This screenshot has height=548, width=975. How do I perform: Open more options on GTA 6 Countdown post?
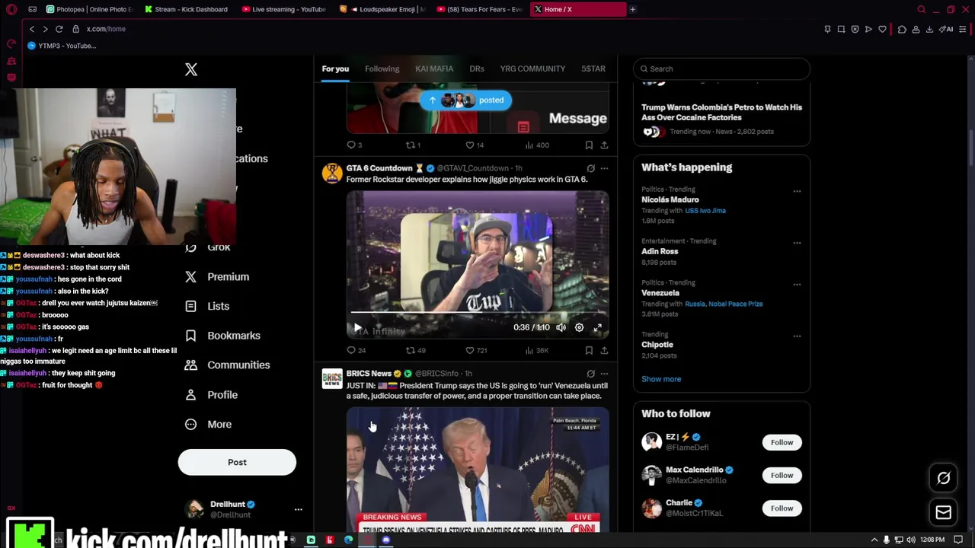(604, 168)
